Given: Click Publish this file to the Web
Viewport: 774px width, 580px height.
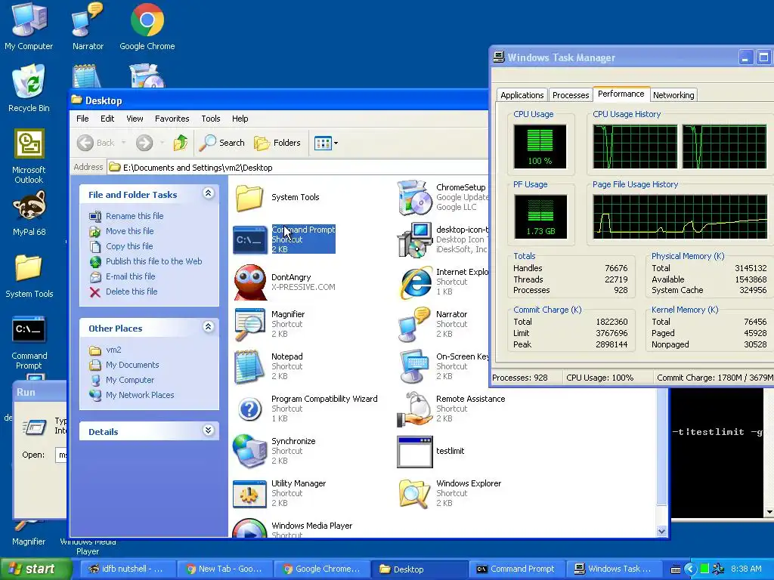Looking at the screenshot, I should [153, 261].
